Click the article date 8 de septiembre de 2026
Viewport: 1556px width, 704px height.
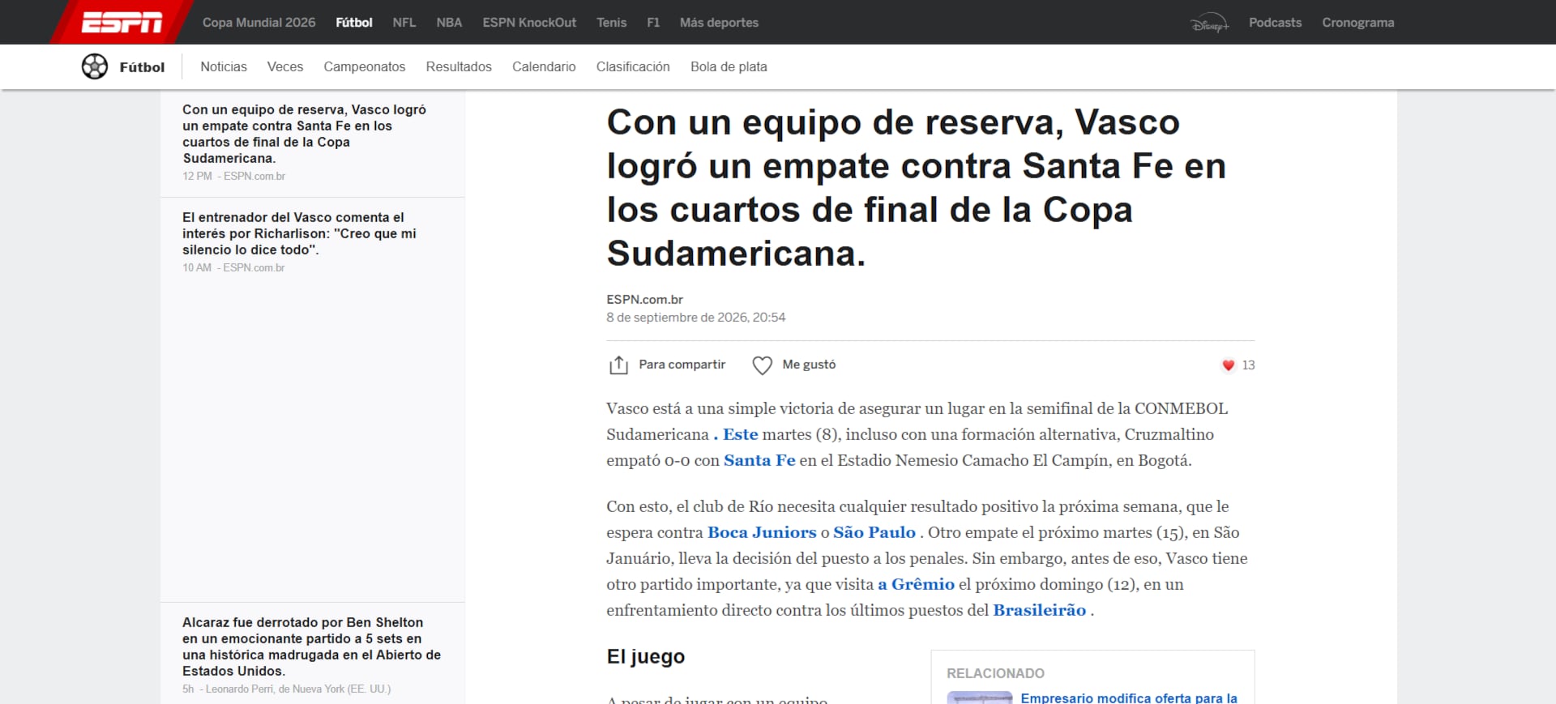coord(695,318)
